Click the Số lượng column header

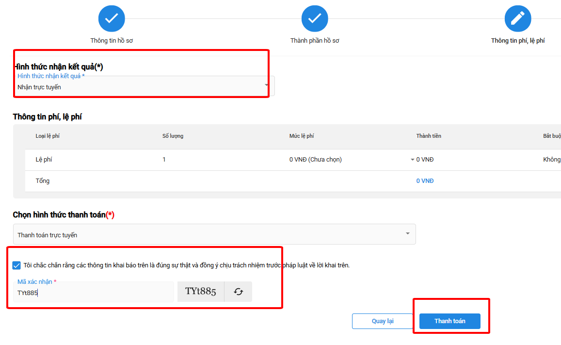173,136
